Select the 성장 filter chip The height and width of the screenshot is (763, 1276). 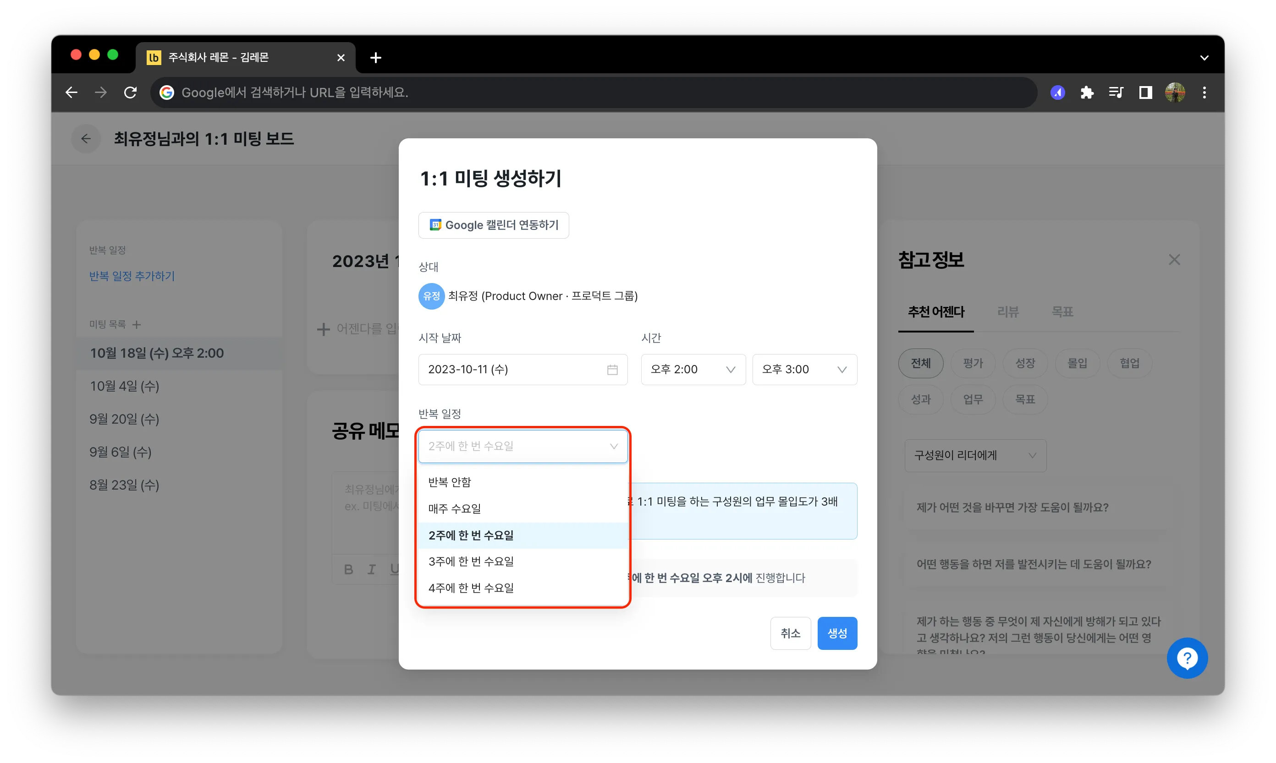1025,364
